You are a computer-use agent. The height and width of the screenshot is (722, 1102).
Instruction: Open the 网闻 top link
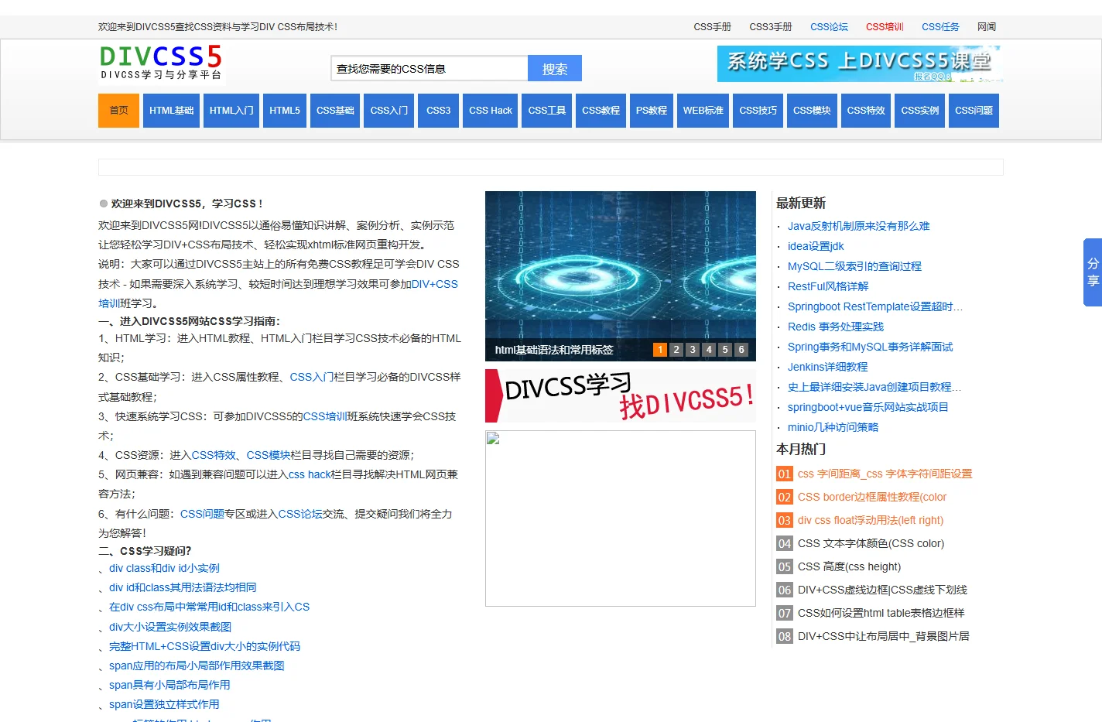tap(987, 27)
